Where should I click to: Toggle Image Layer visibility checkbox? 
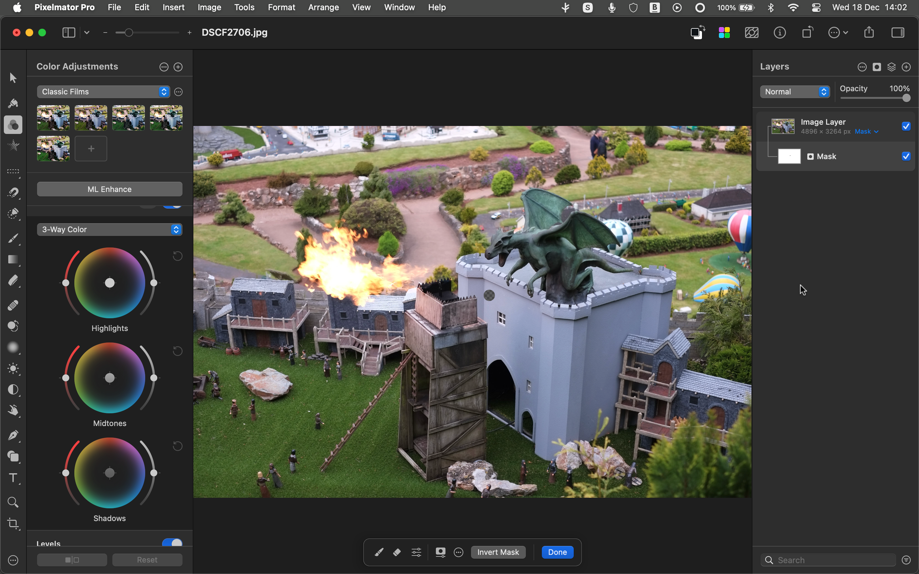(907, 126)
